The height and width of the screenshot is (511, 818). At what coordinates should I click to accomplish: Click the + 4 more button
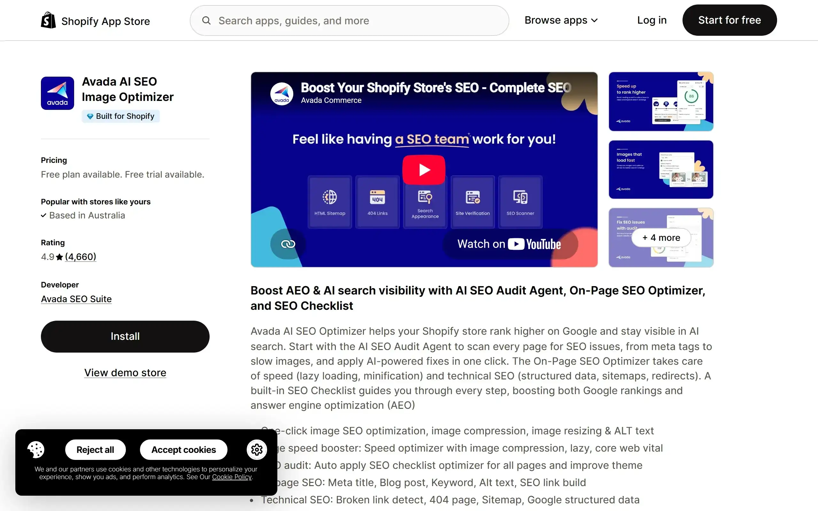pos(661,238)
